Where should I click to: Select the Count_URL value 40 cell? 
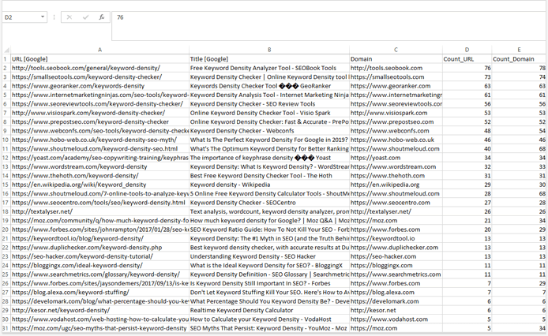(x=467, y=149)
